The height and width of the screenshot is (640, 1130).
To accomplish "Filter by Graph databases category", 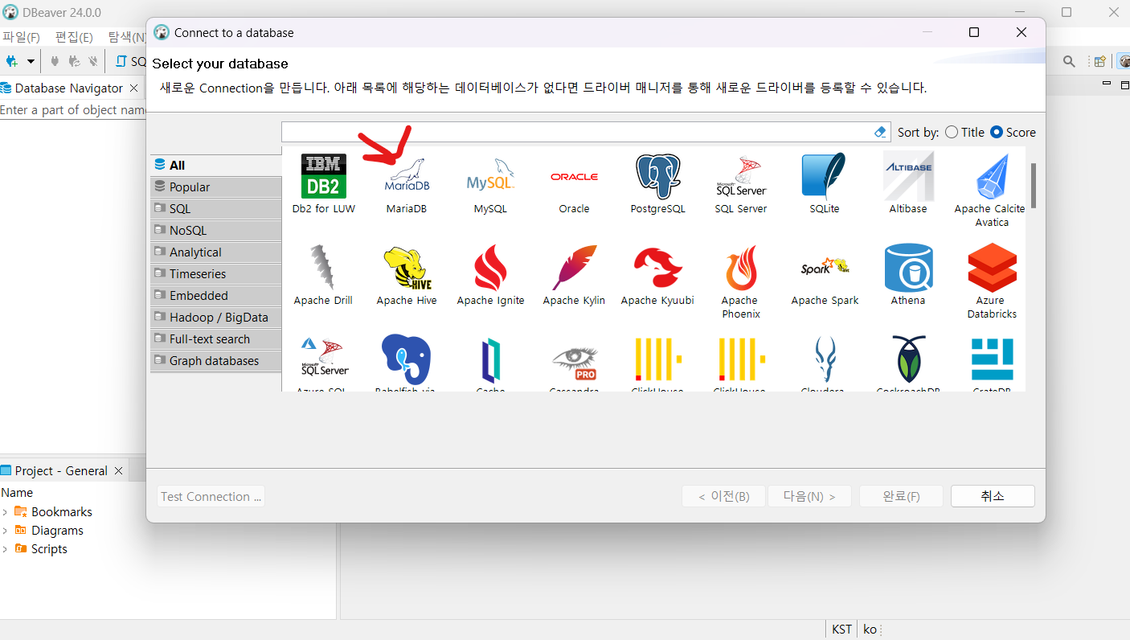I will 215,360.
